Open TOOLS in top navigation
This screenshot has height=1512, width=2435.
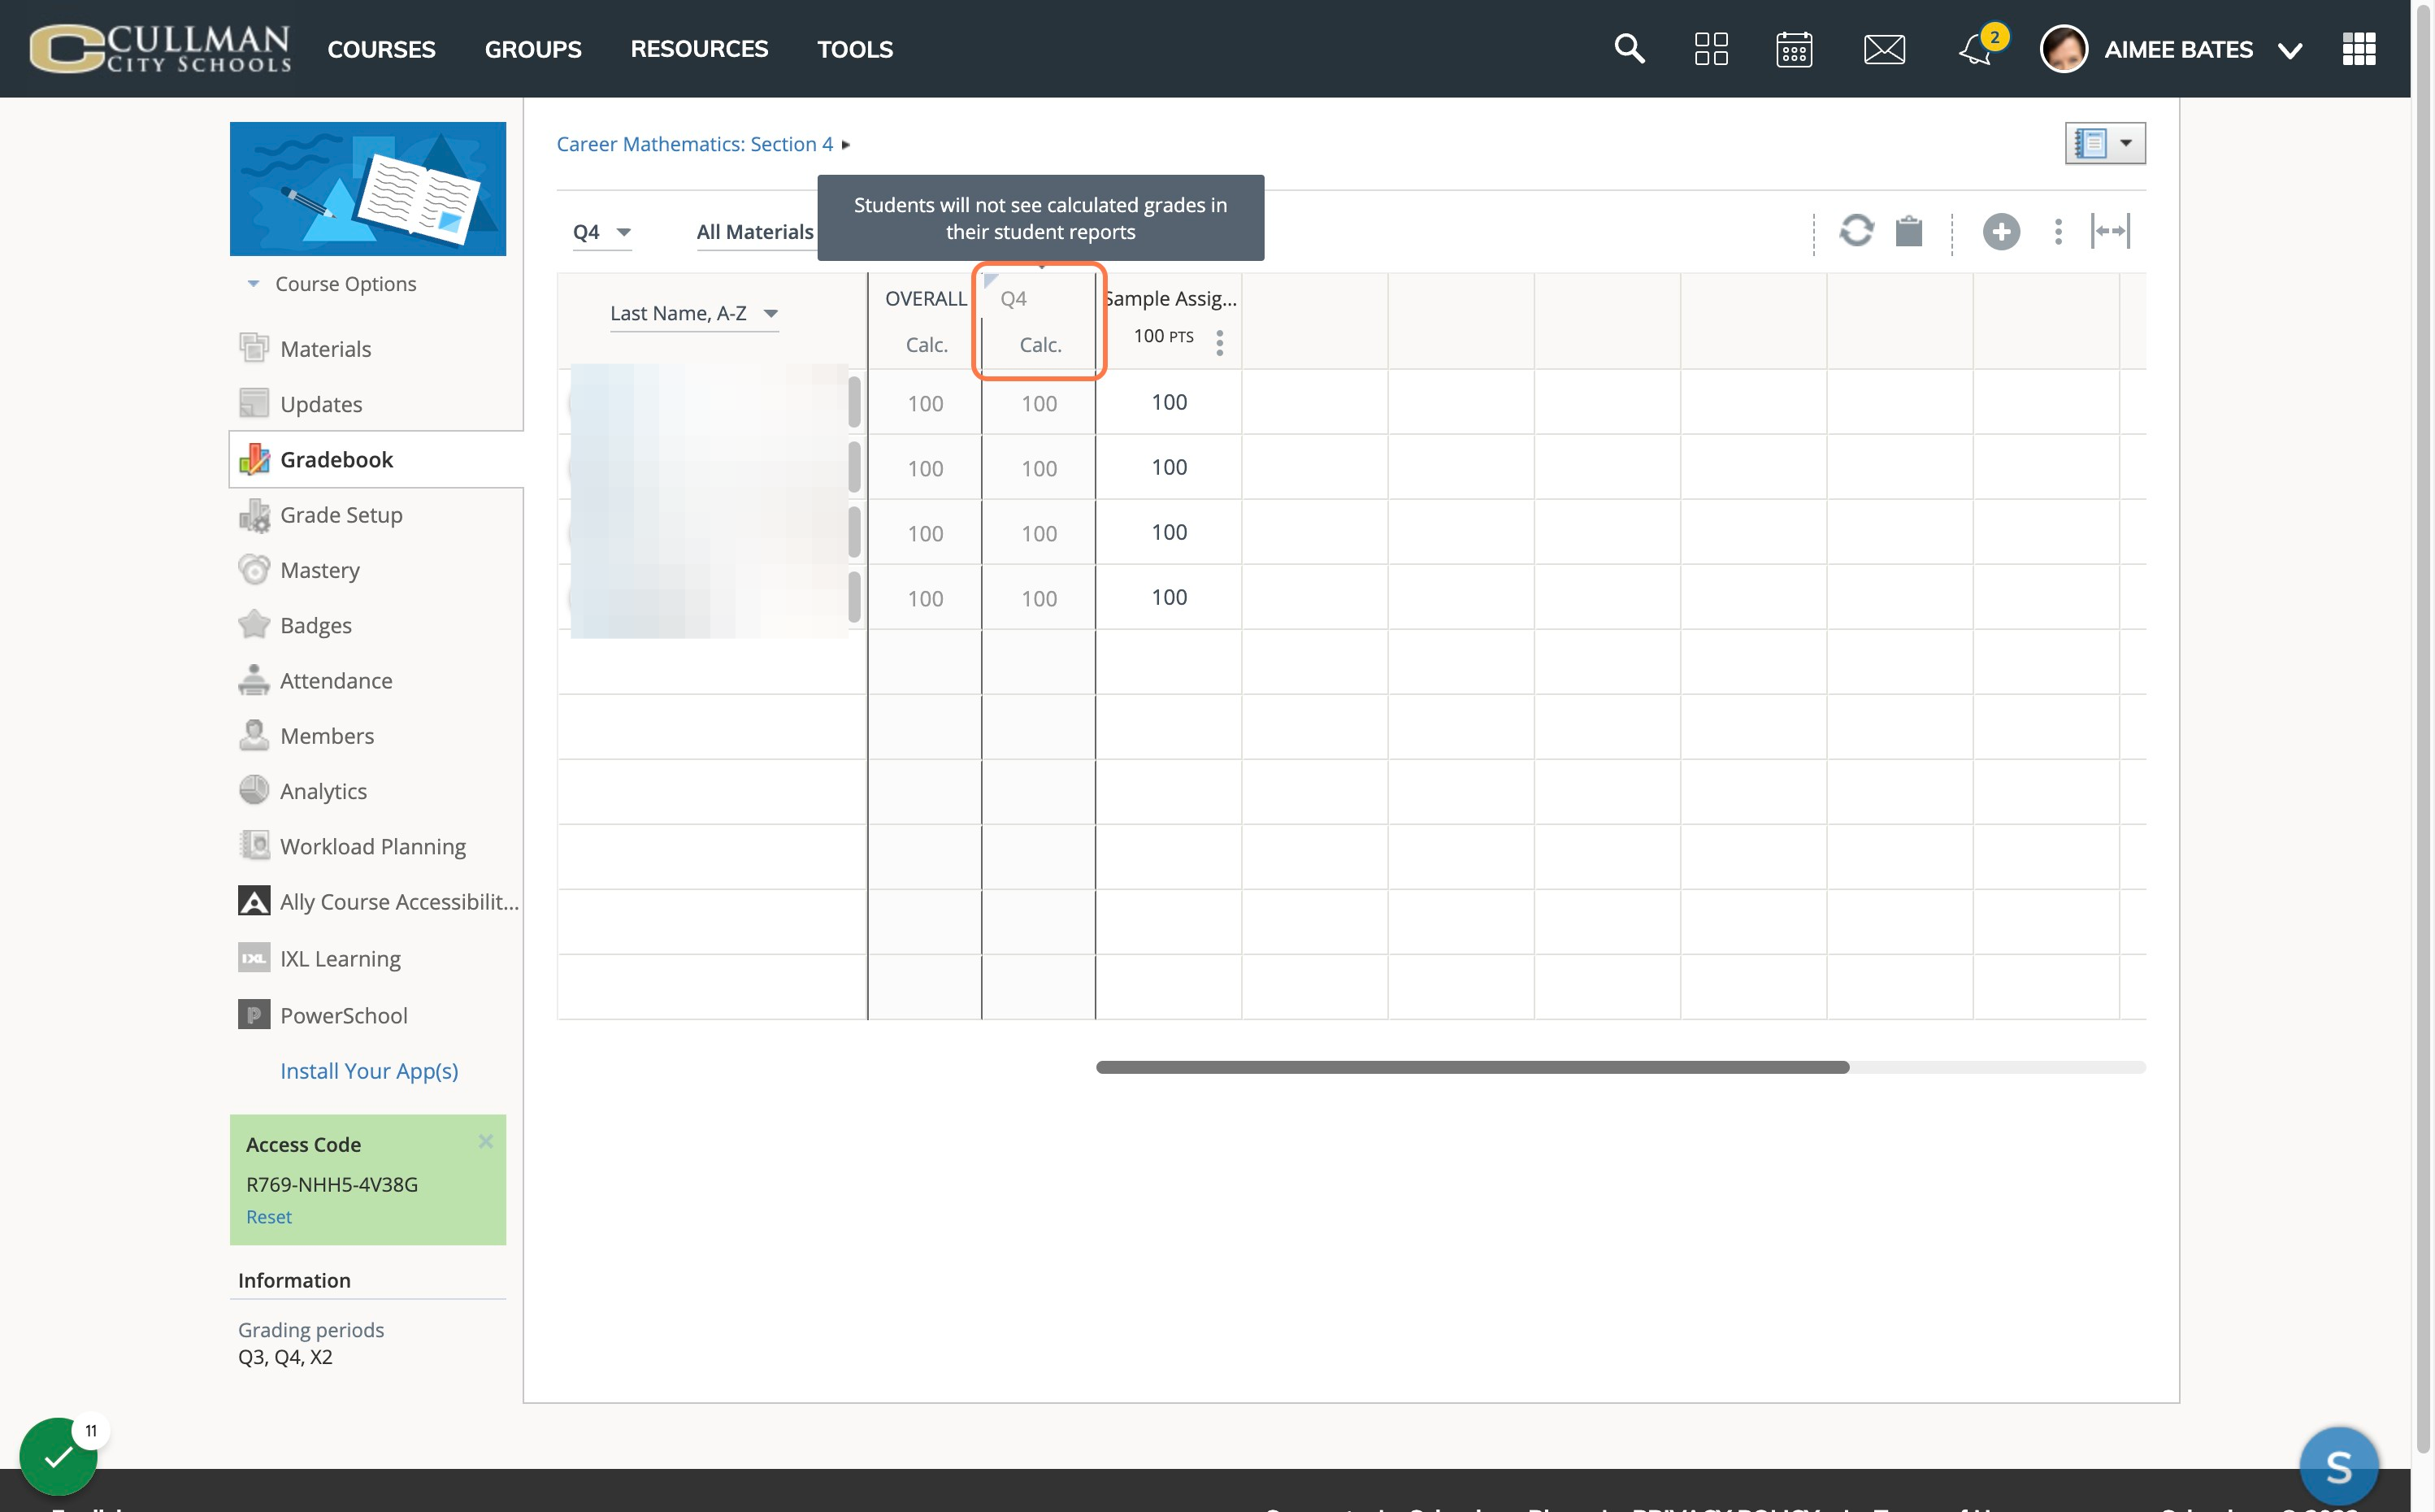click(855, 49)
